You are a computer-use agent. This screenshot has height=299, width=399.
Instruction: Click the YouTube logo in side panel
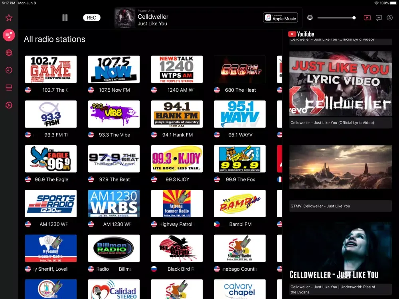pyautogui.click(x=301, y=34)
